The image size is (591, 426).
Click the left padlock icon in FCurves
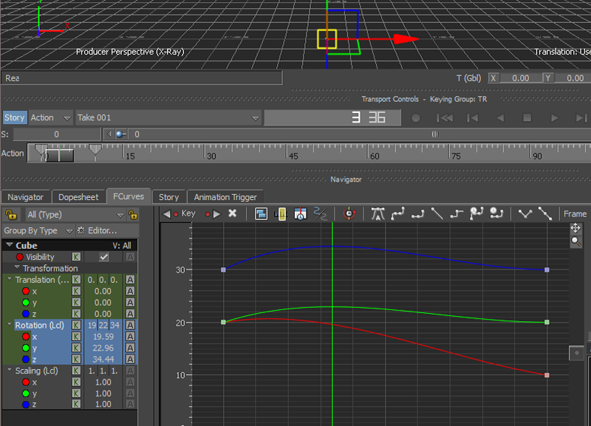click(x=11, y=215)
